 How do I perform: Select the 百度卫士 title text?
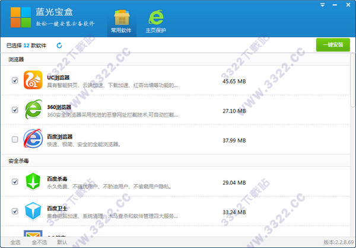57,208
